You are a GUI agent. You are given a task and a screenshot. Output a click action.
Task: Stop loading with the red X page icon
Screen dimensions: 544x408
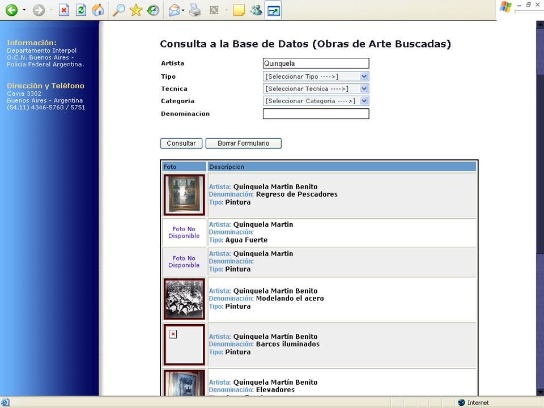pos(64,10)
